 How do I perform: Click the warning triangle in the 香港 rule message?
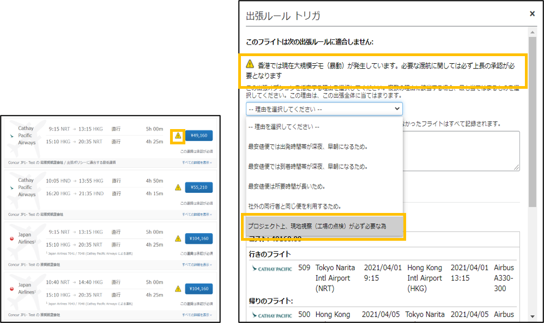point(250,64)
